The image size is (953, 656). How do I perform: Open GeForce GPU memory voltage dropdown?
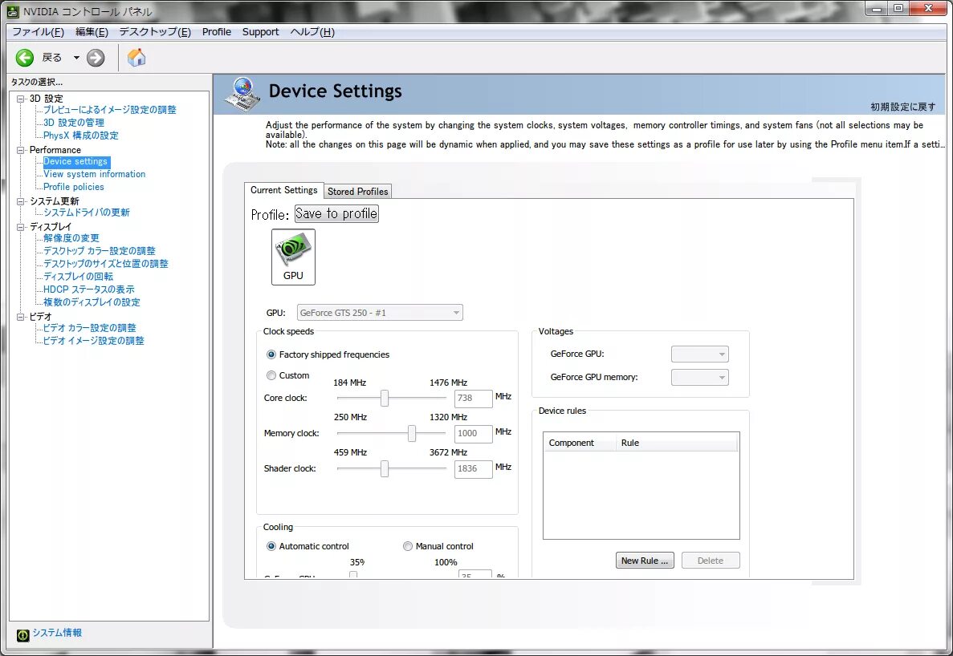(x=699, y=377)
